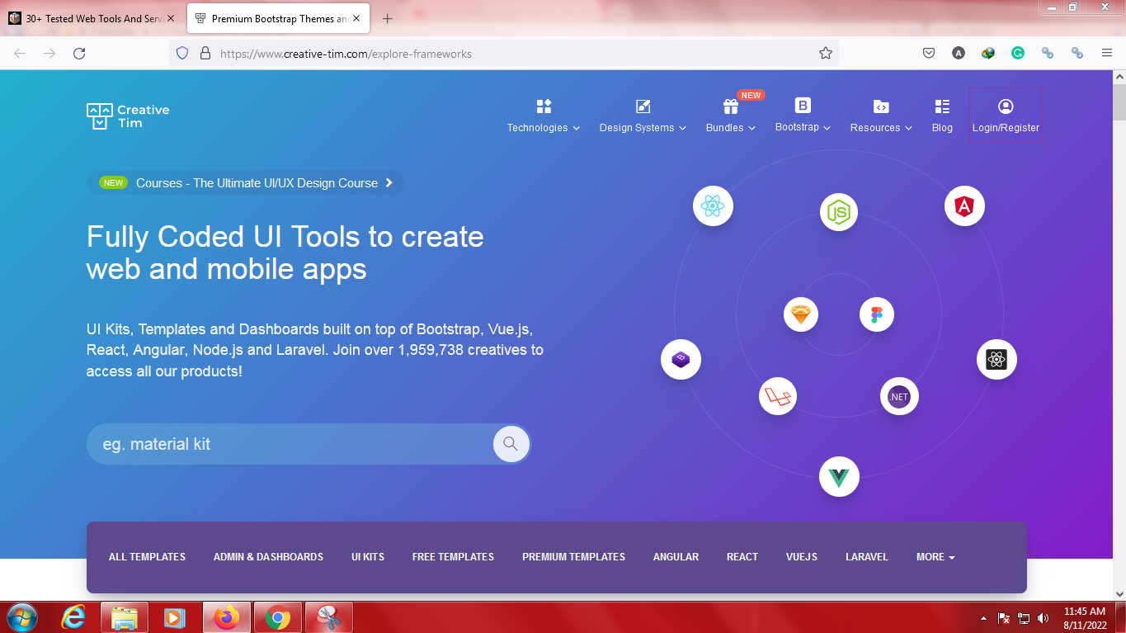Open the Ultimate UI/UX Design Course banner
Viewport: 1126px width, 633px height.
click(246, 183)
